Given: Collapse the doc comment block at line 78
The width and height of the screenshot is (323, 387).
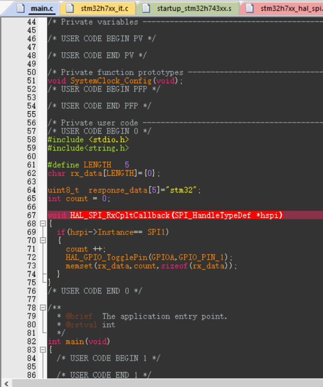Looking at the screenshot, I should (x=43, y=307).
